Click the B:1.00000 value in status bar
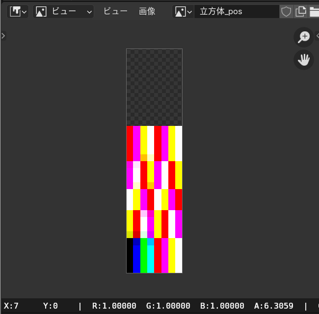The width and height of the screenshot is (319, 314). click(x=222, y=306)
